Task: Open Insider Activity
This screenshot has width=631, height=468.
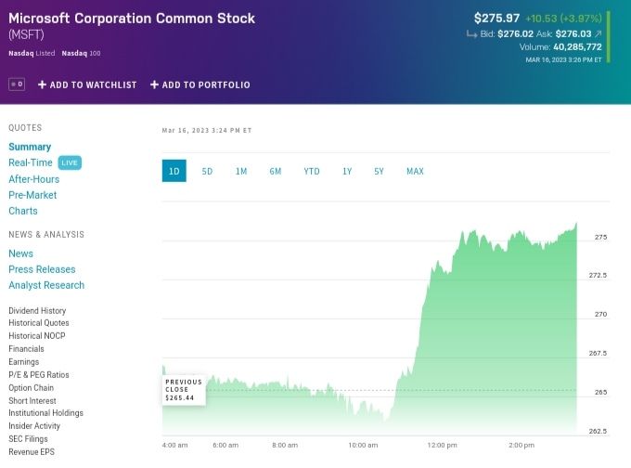Action: pyautogui.click(x=34, y=426)
